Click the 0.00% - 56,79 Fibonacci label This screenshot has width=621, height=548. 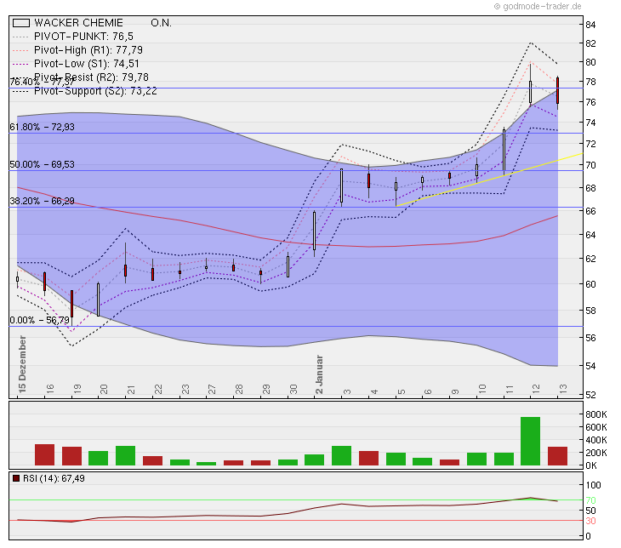click(40, 320)
